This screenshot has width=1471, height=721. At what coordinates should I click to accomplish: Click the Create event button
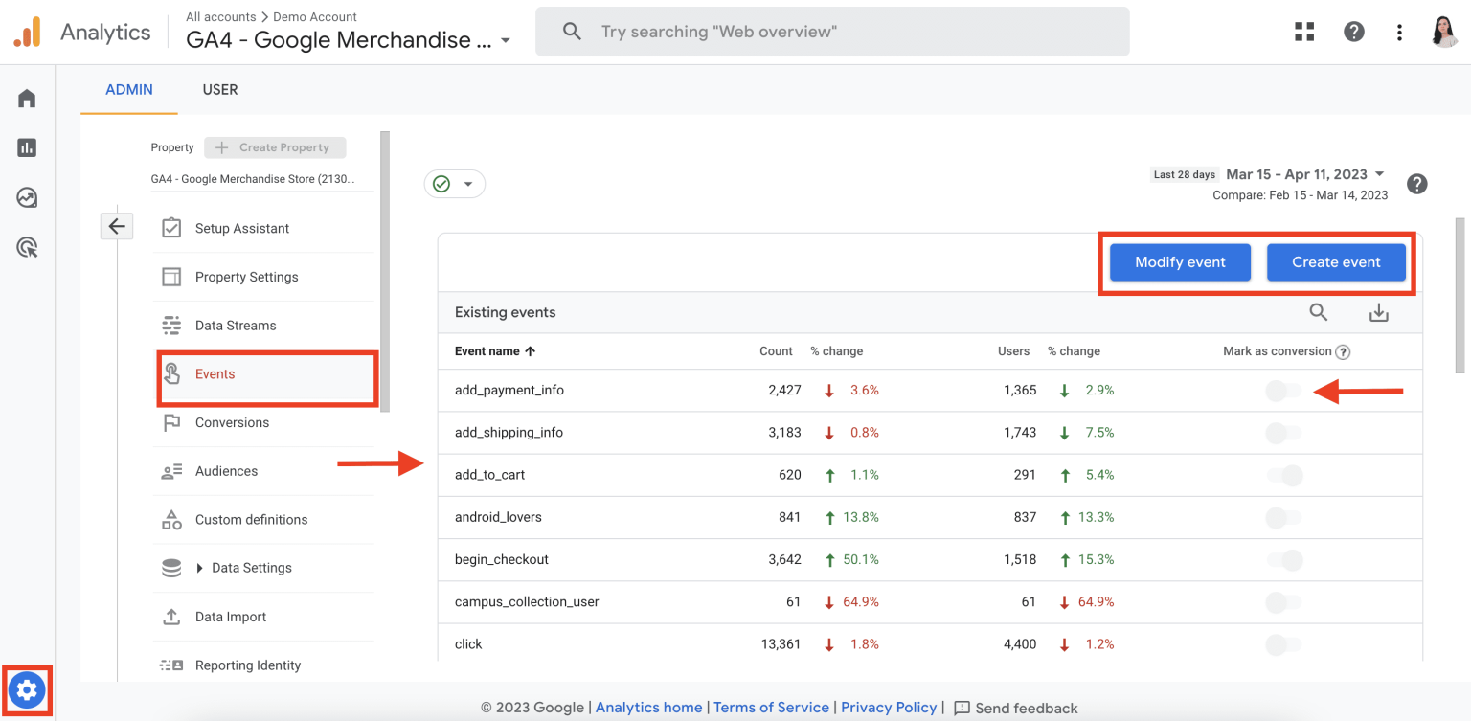pyautogui.click(x=1335, y=261)
